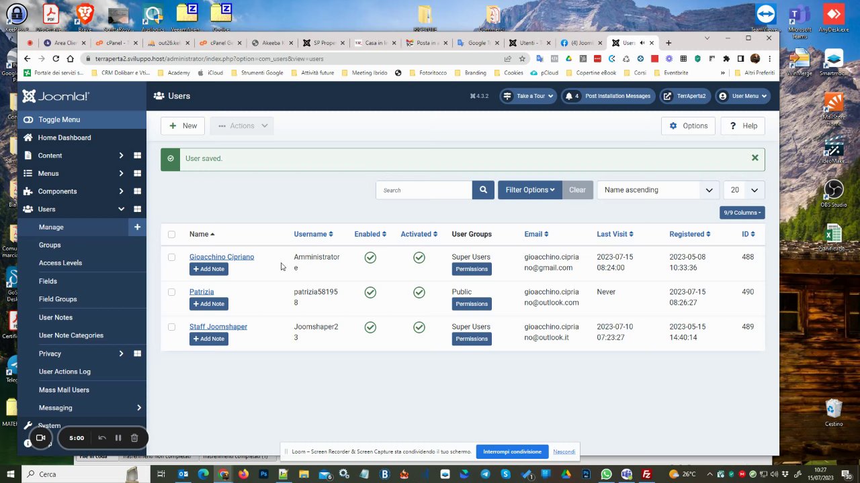Open Post Installation Messages bell
Screen dimensions: 860x483
click(607, 96)
